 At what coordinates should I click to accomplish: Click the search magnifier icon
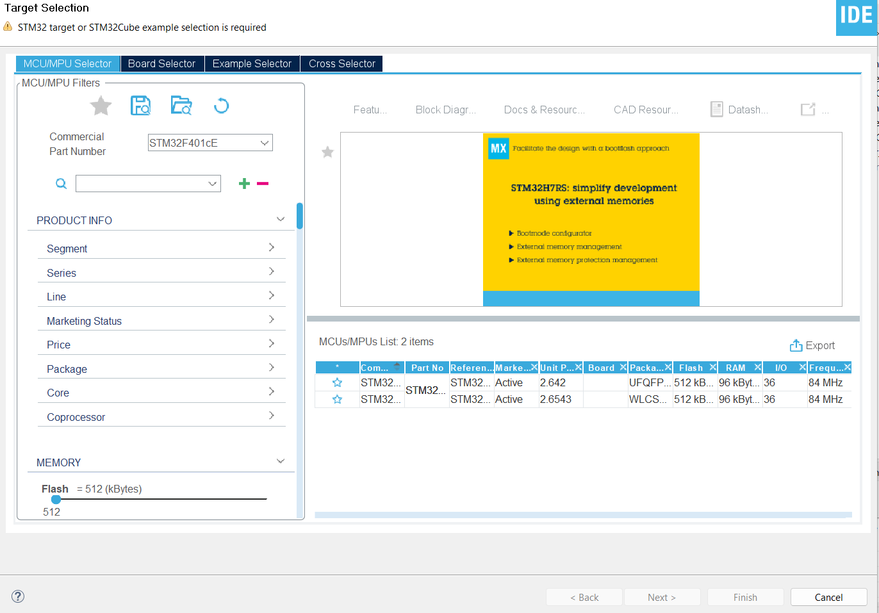tap(61, 184)
